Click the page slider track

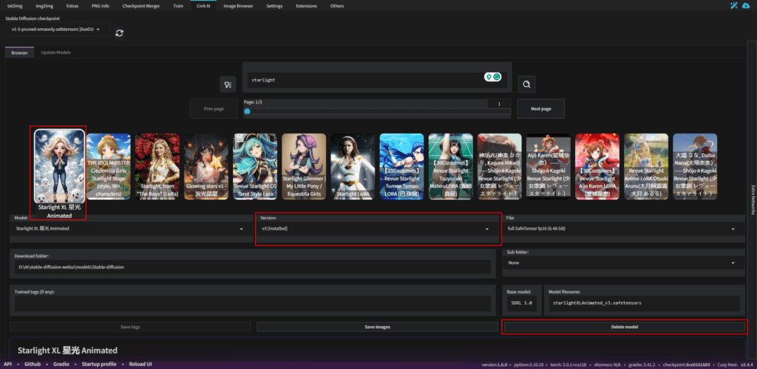[x=377, y=111]
